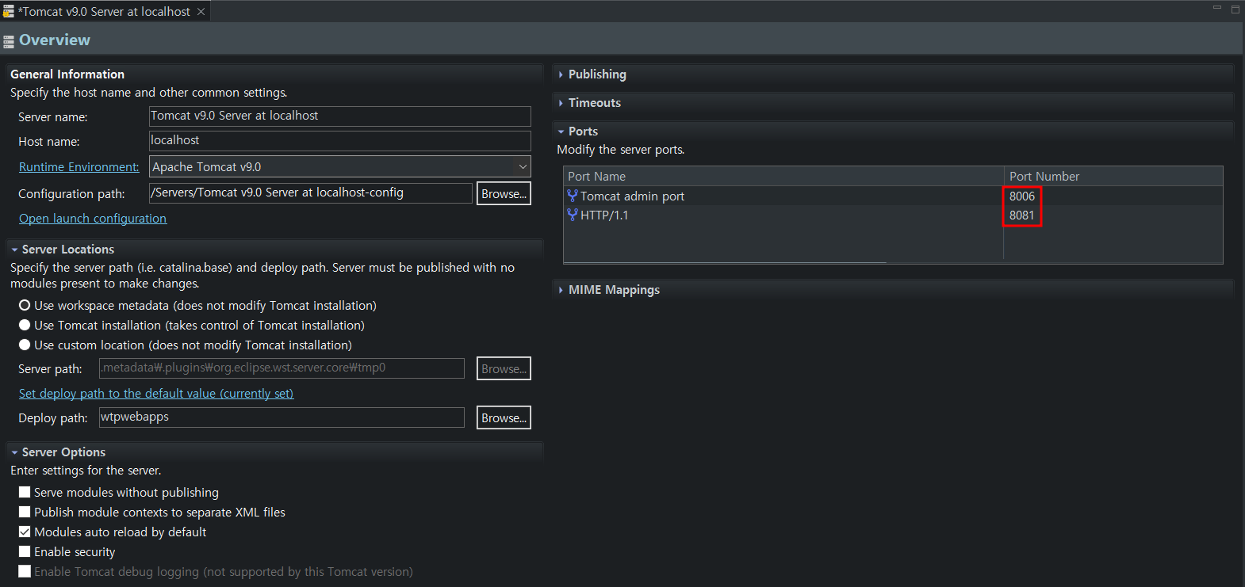The height and width of the screenshot is (587, 1245).
Task: Click port number 8006 cell
Action: click(x=1022, y=196)
